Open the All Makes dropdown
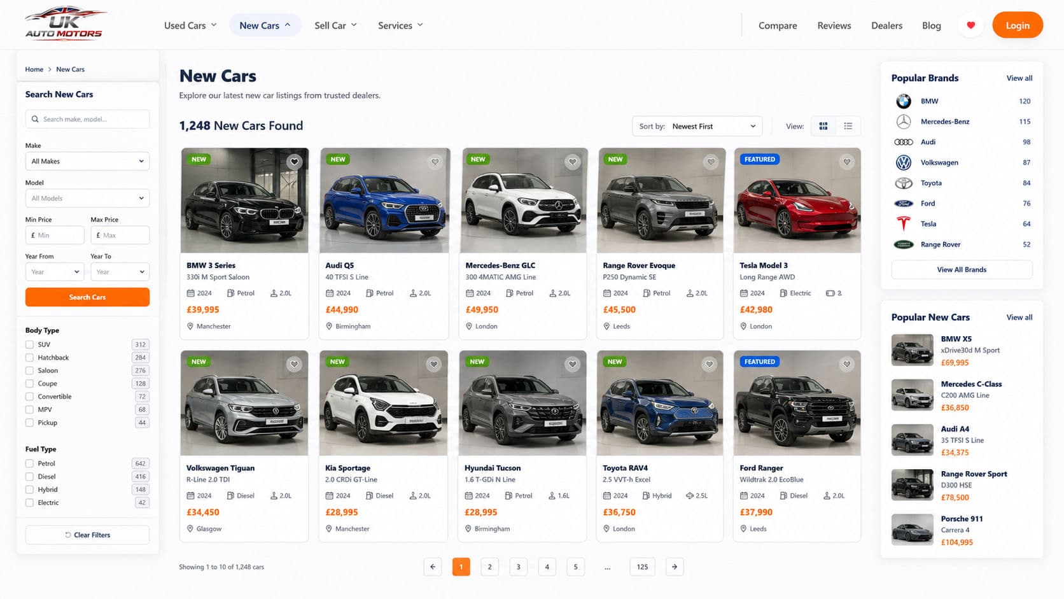This screenshot has width=1064, height=599. [x=87, y=161]
